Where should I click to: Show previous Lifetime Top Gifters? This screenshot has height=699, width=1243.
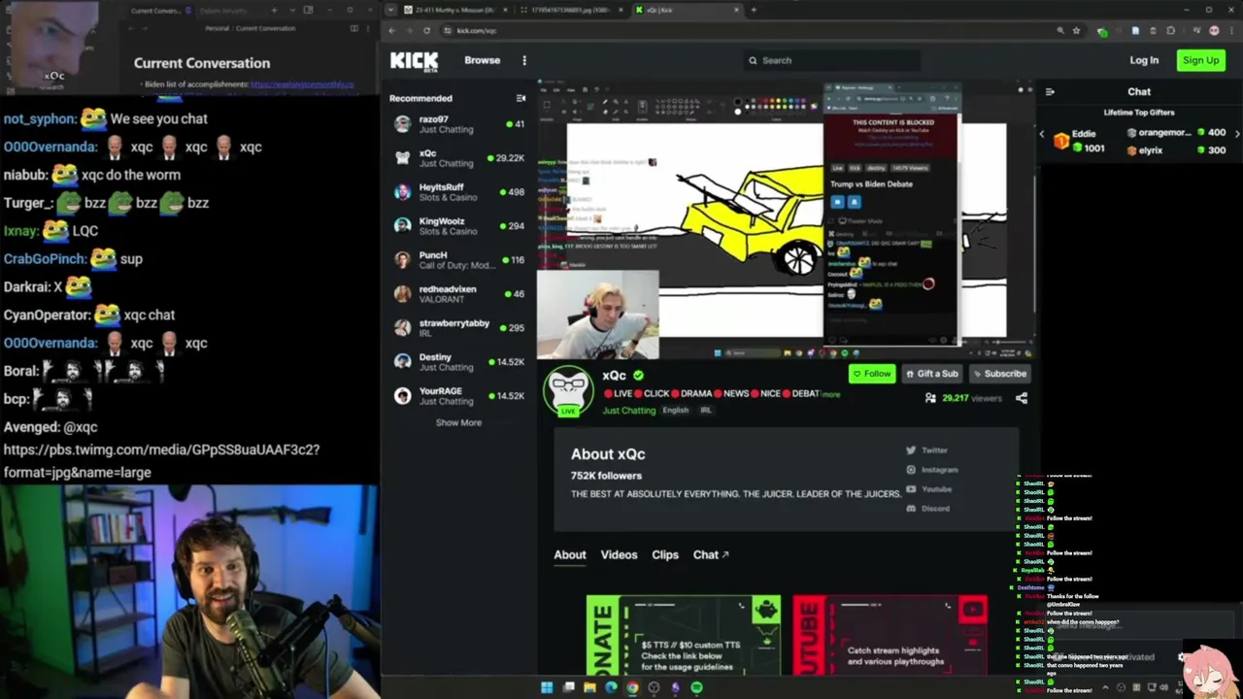1042,134
